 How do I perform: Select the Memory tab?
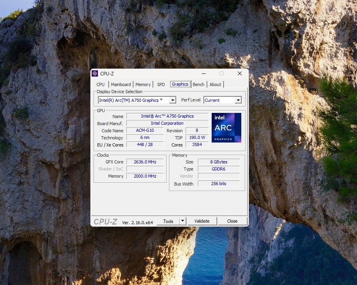tap(143, 84)
